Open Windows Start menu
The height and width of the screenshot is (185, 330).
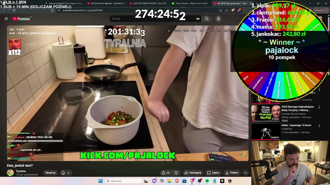pyautogui.click(x=100, y=181)
